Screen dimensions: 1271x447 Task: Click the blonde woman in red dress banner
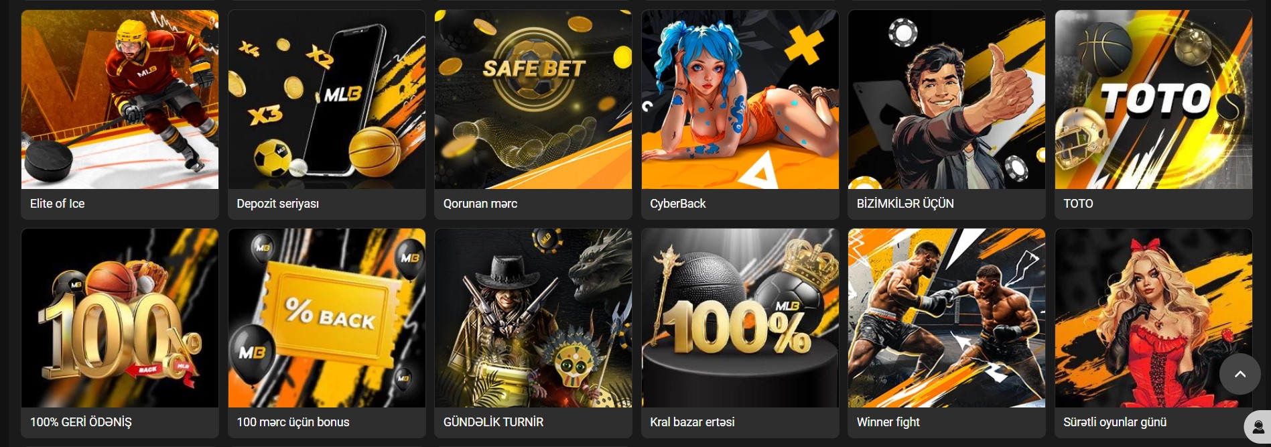1154,318
